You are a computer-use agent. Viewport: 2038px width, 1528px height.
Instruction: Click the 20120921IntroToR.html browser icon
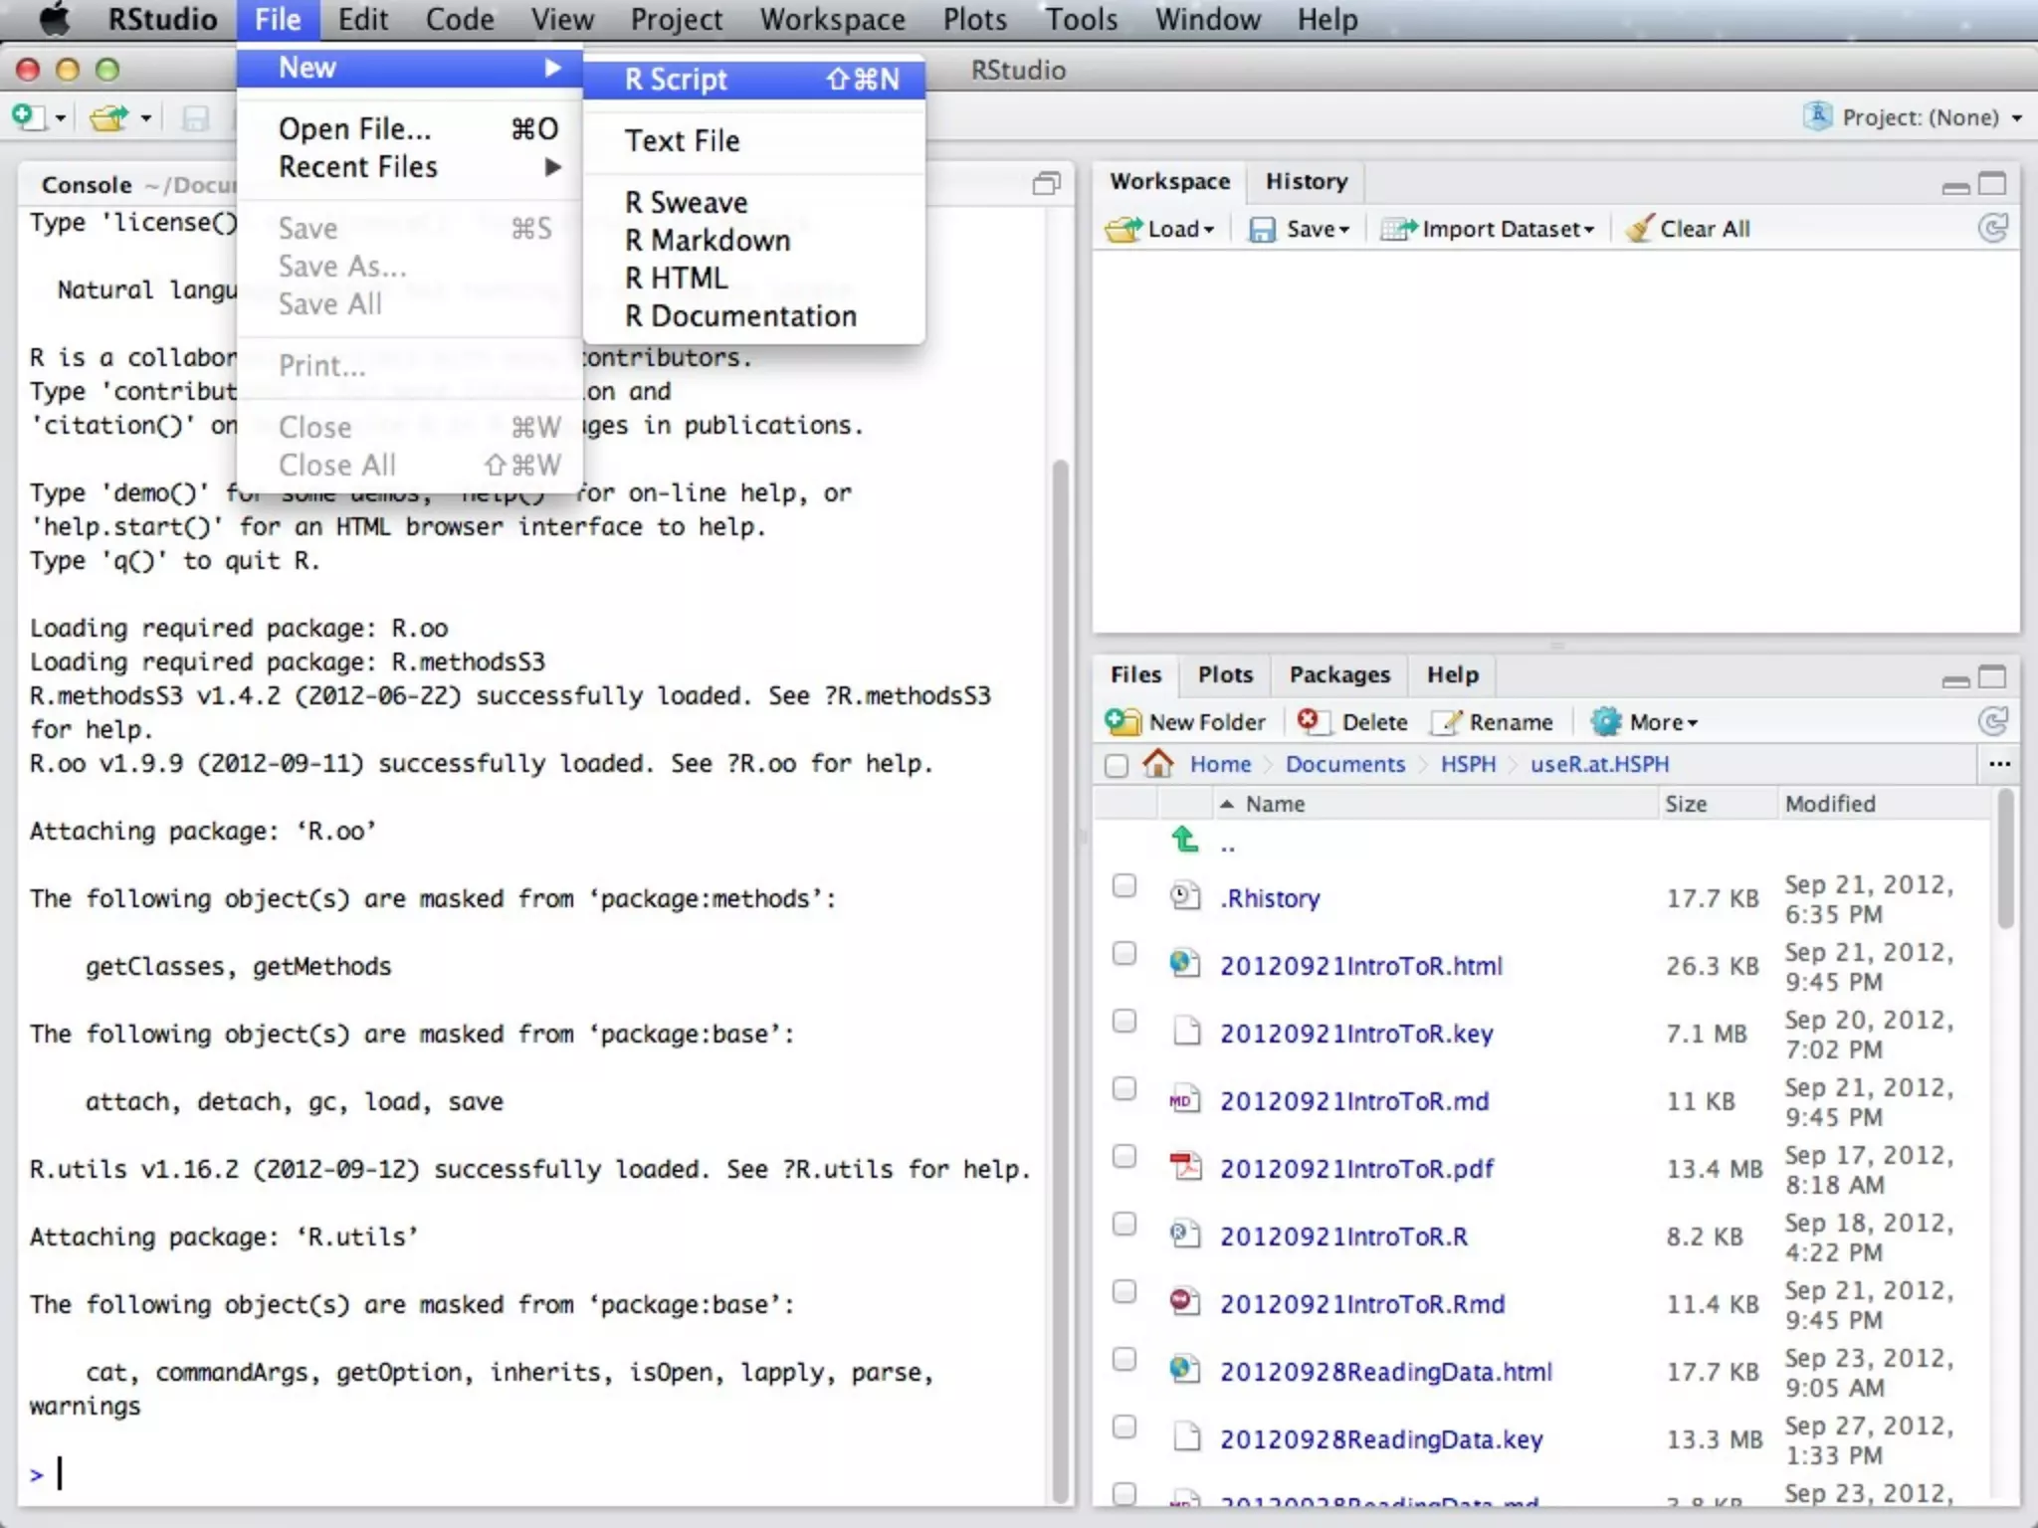(1184, 963)
